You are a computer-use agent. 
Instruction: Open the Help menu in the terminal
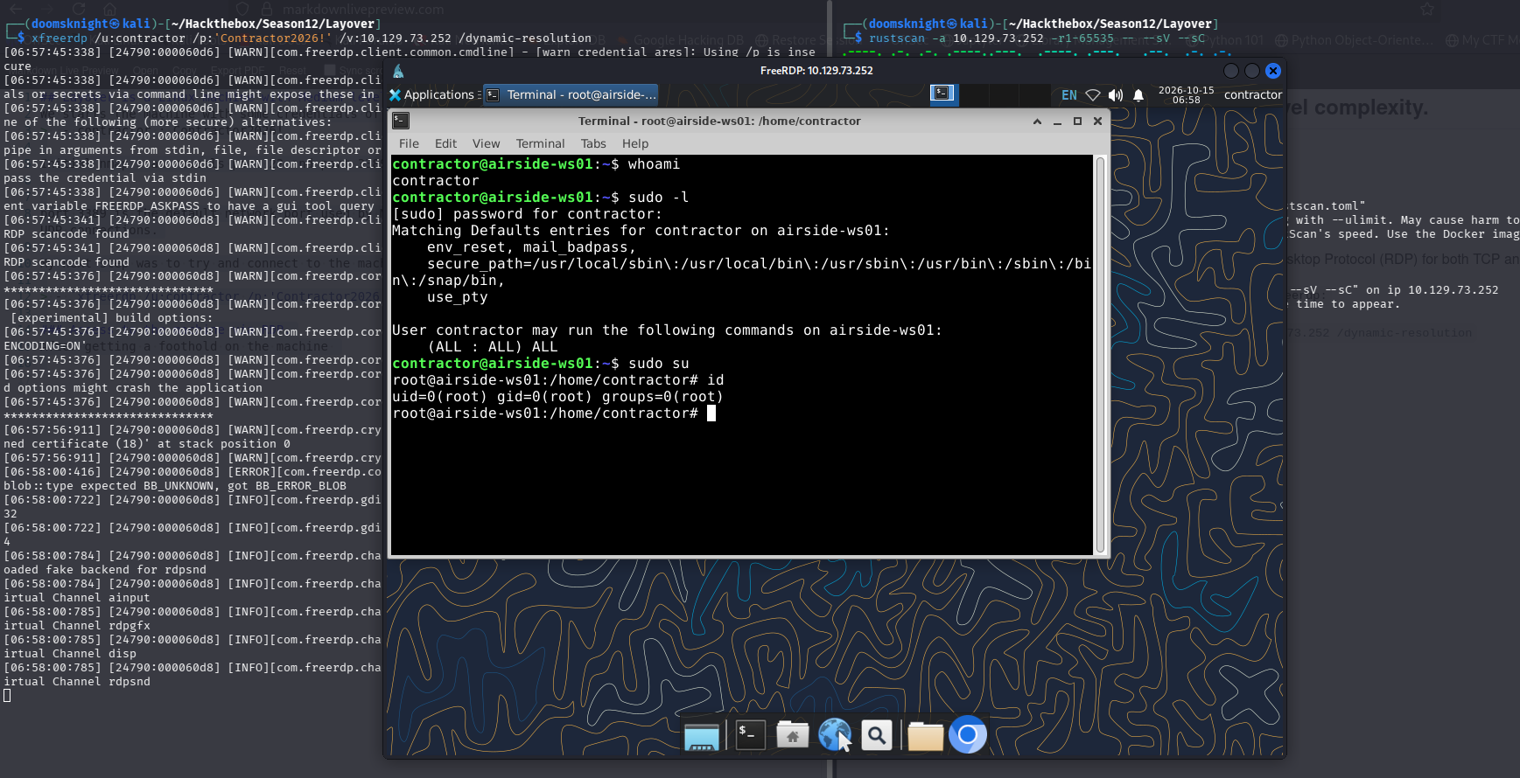635,143
